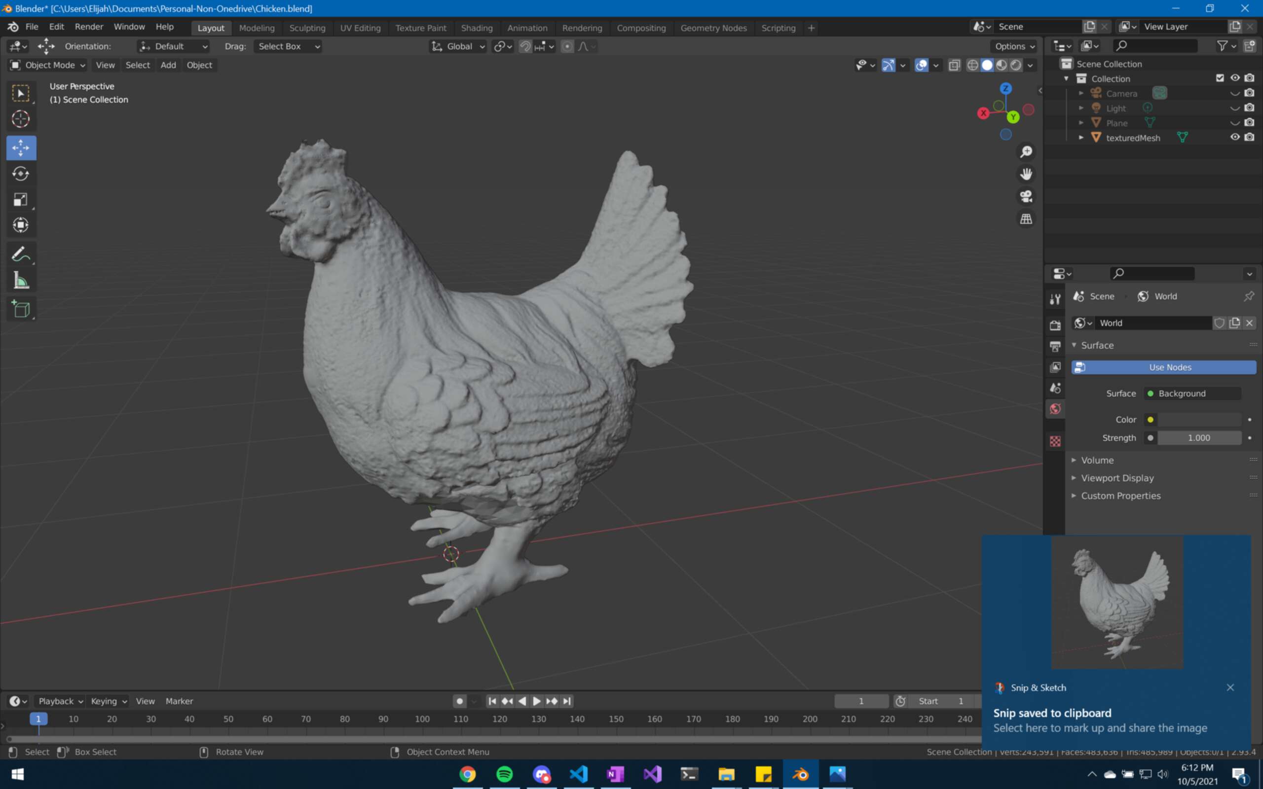
Task: Open the Global transform orientation dropdown
Action: click(x=458, y=46)
